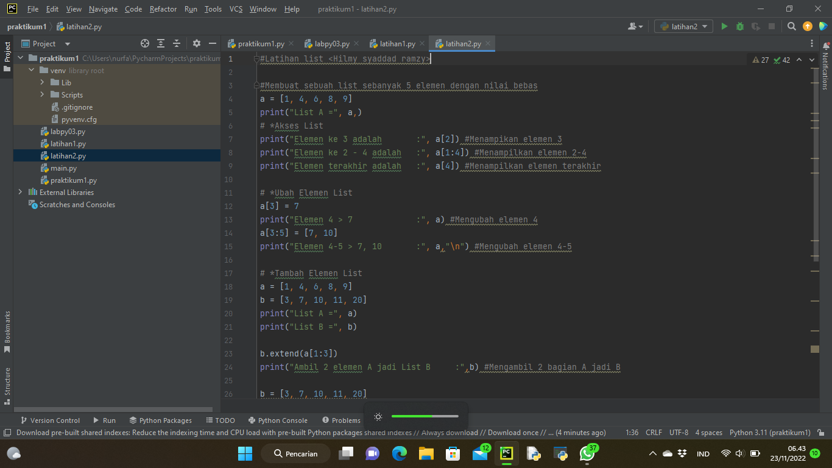The height and width of the screenshot is (468, 832).
Task: Open the Refactor menu
Action: click(162, 9)
